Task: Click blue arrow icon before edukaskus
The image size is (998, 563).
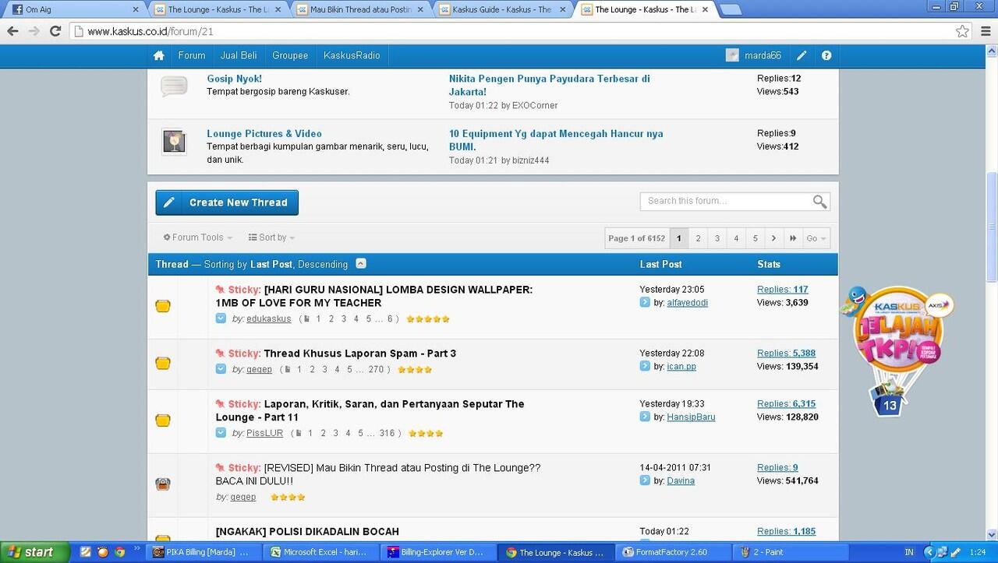Action: pos(221,318)
